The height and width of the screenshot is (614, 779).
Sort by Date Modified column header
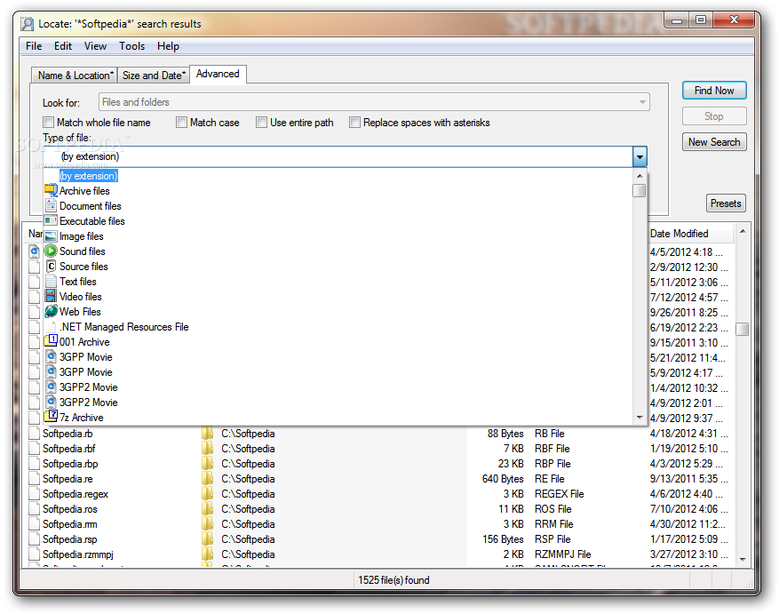(690, 233)
